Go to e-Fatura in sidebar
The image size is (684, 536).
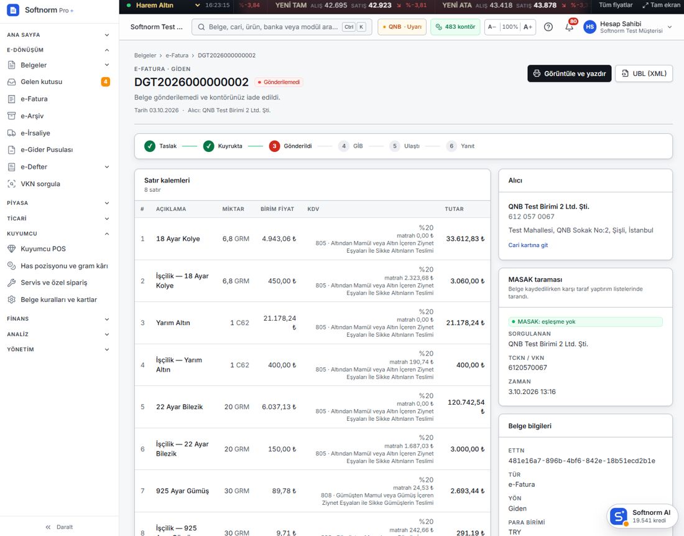point(58,99)
